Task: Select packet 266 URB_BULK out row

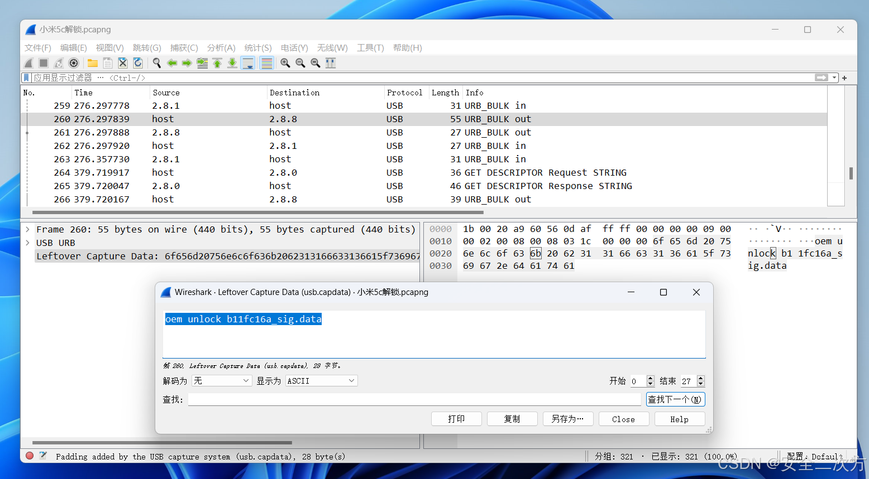Action: point(424,199)
